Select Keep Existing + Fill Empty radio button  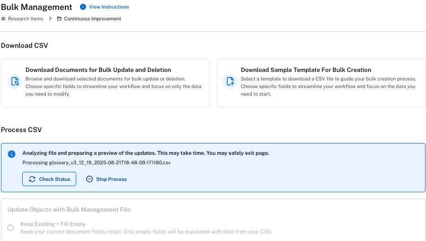click(10, 228)
